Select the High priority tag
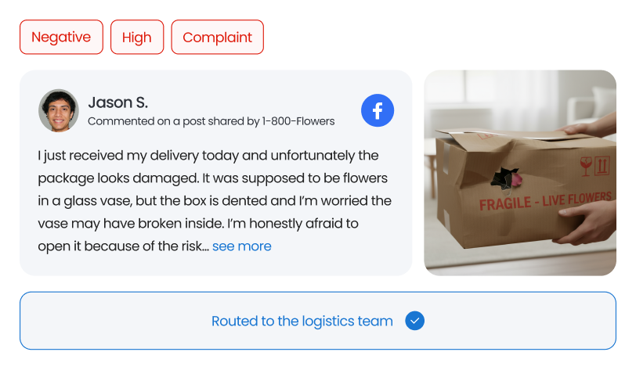 point(137,37)
